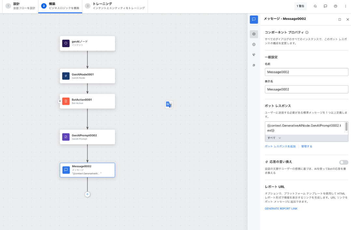Click the bot response box scrollbar
Image resolution: width=351 pixels, height=230 pixels.
point(346,127)
